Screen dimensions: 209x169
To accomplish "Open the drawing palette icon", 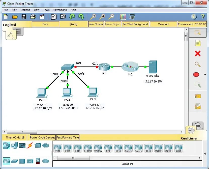I will (x=123, y=17).
